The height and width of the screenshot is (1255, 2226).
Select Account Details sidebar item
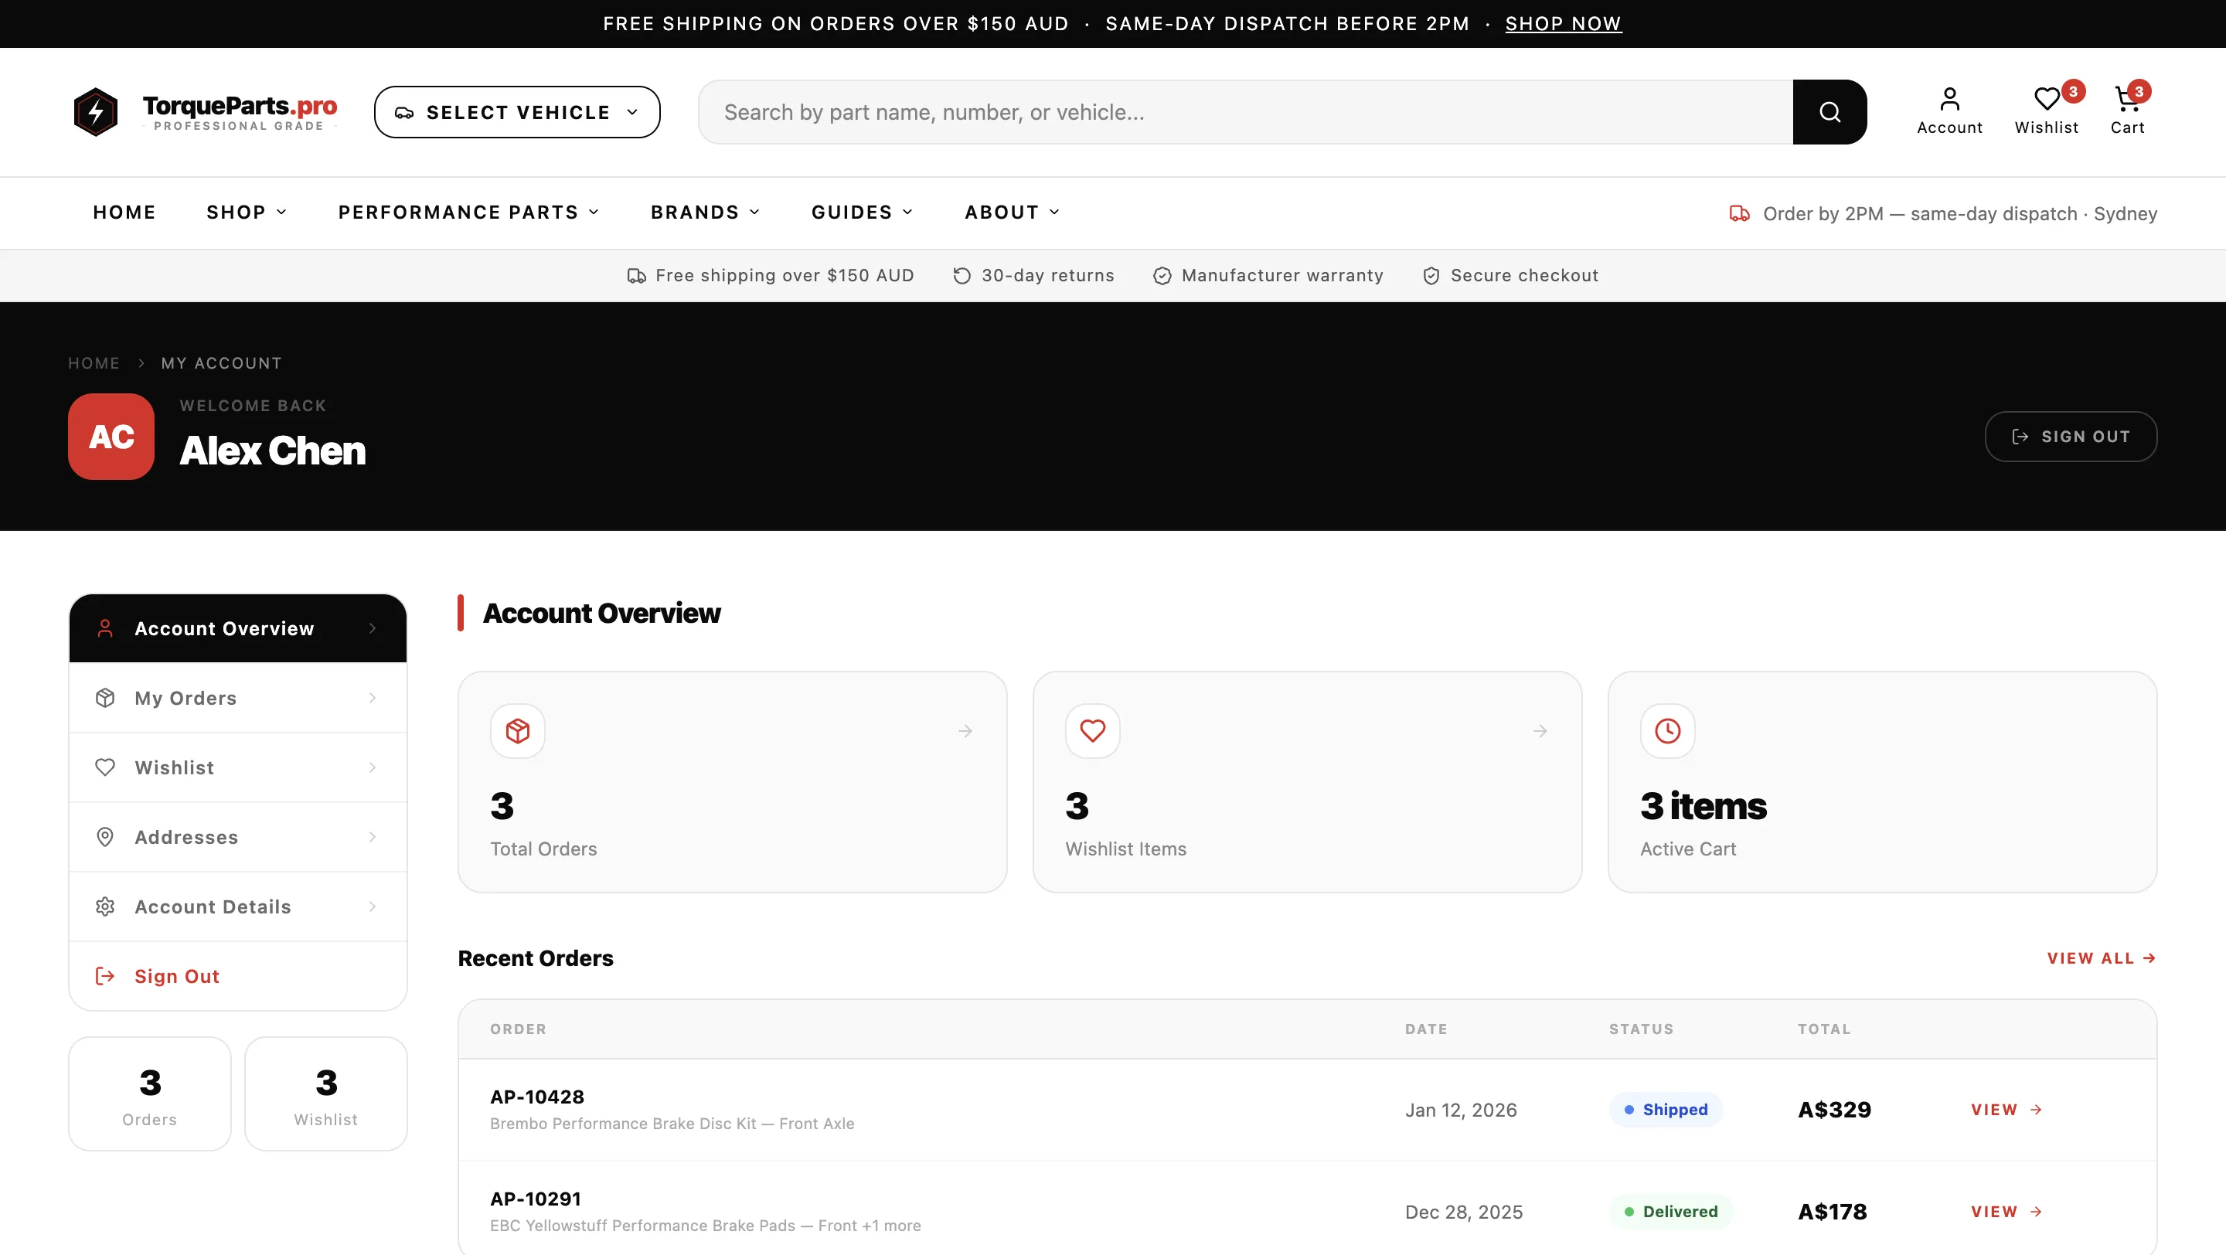[x=237, y=907]
